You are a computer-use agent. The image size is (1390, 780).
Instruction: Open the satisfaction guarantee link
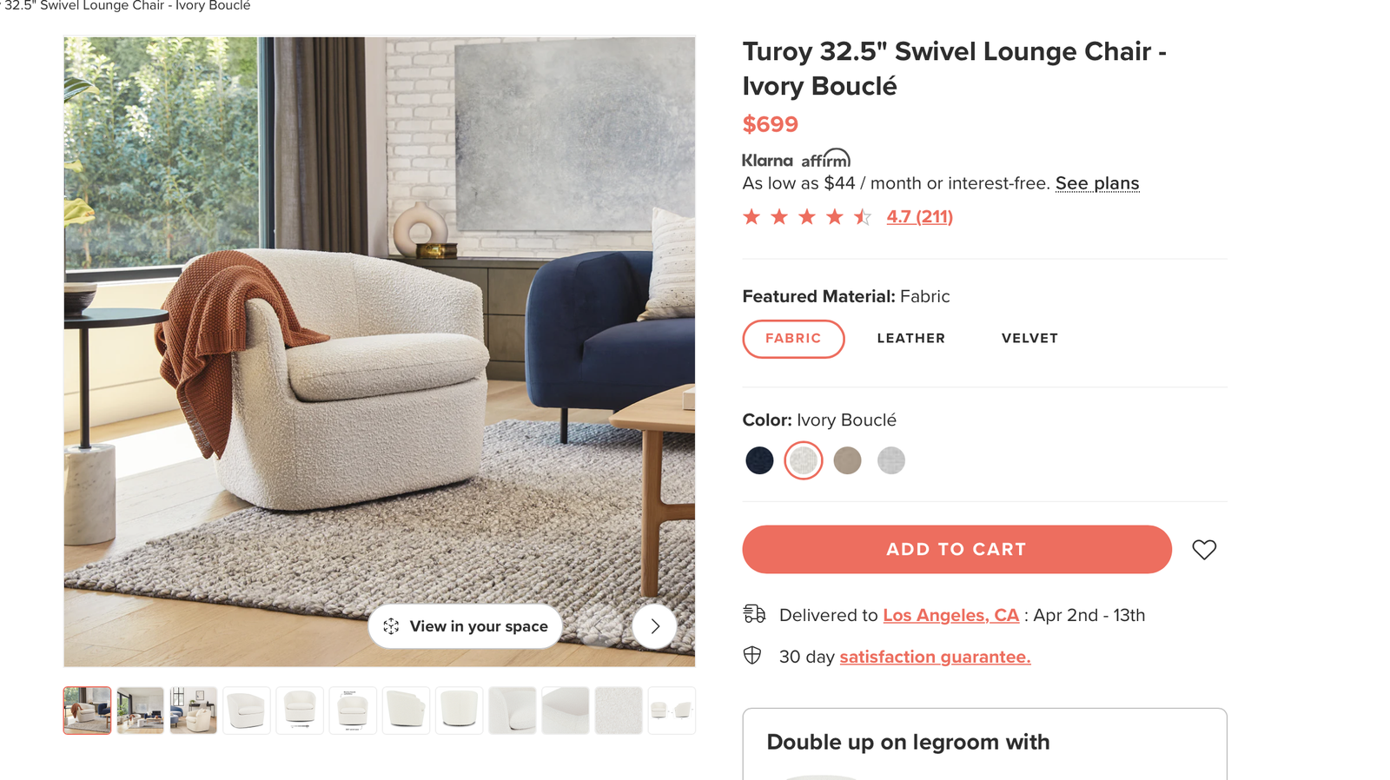[935, 657]
